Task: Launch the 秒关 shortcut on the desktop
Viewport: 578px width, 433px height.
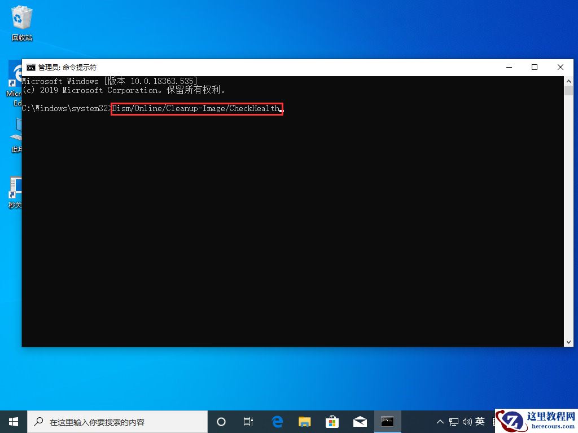Action: [14, 189]
